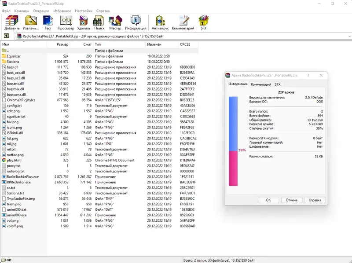
Task: Select the radiolog.txt file name
Action: 16,171
